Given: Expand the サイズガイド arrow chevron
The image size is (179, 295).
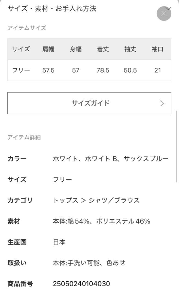Looking at the screenshot, I should click(x=162, y=103).
